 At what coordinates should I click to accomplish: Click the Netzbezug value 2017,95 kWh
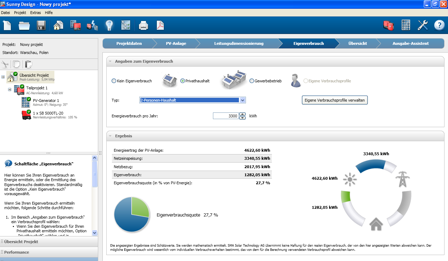pyautogui.click(x=257, y=167)
